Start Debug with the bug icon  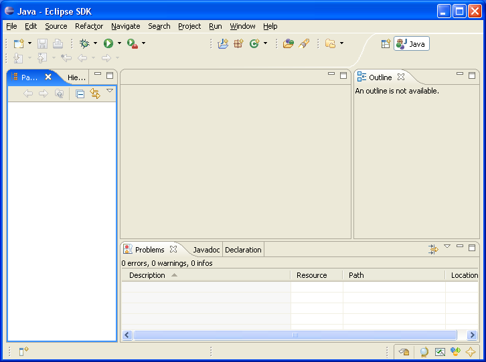(x=84, y=43)
